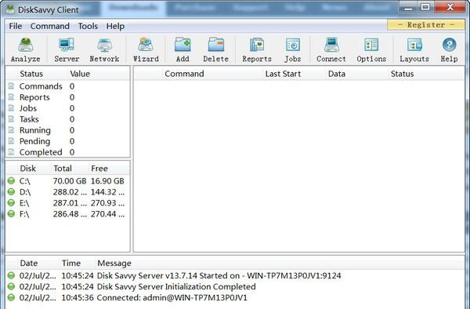Open the Command menu

50,26
